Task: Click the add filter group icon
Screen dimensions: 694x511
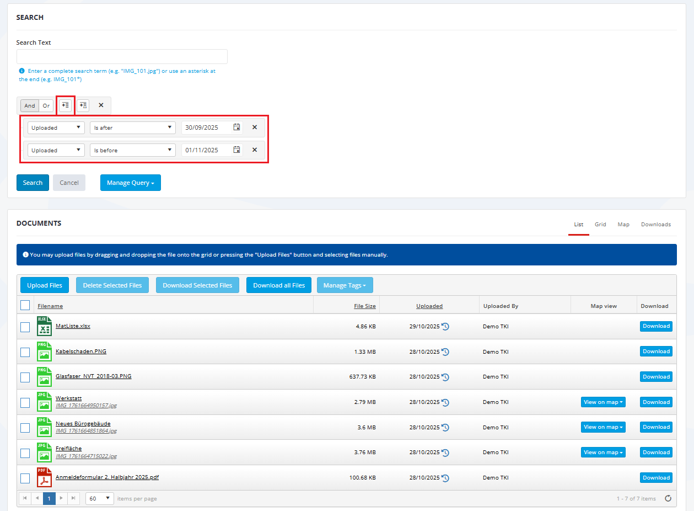Action: (83, 105)
